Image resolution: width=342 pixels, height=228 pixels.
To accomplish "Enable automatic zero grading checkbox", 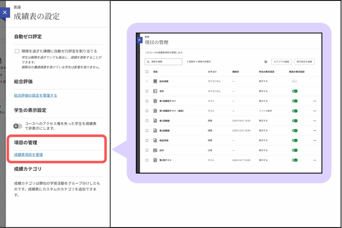I will pos(17,51).
